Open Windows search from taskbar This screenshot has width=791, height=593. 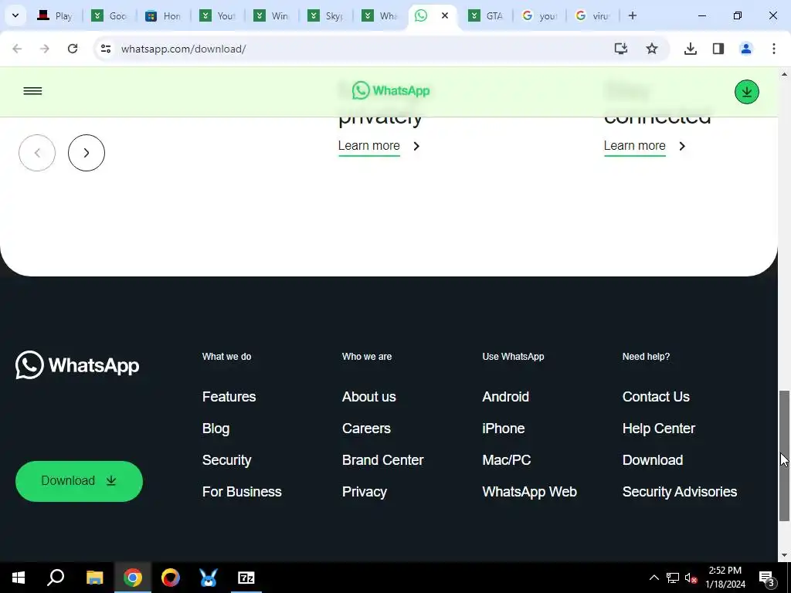point(56,578)
